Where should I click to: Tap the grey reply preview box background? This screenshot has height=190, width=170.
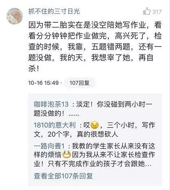pos(95,140)
